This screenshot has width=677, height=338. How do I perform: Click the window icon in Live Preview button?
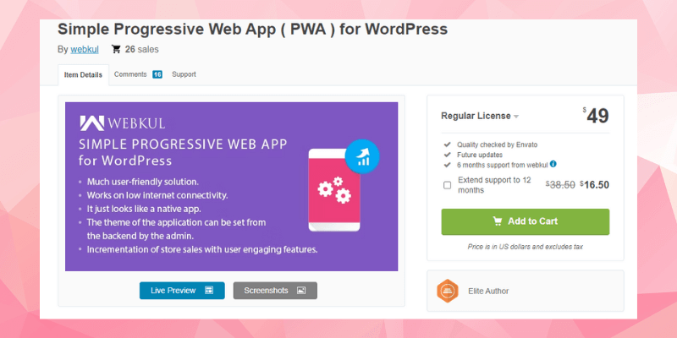pyautogui.click(x=209, y=291)
